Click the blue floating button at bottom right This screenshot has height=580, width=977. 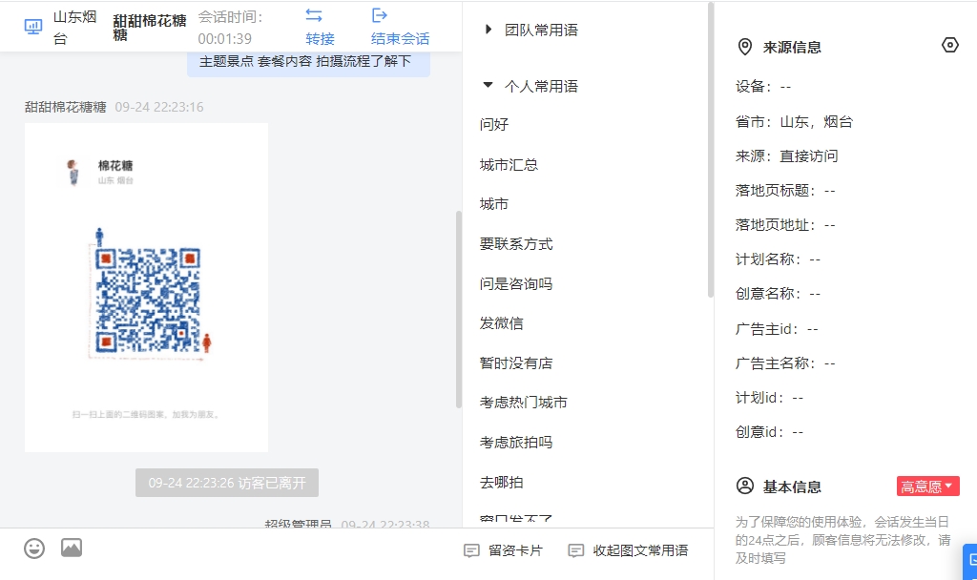click(x=969, y=561)
